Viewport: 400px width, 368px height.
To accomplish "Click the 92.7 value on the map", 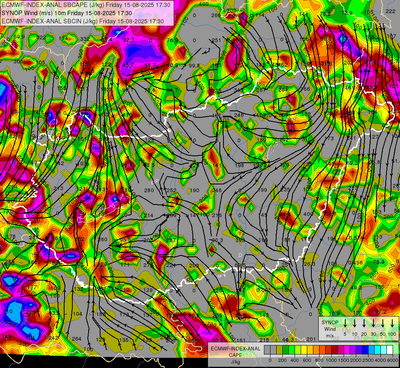I will tap(129, 40).
